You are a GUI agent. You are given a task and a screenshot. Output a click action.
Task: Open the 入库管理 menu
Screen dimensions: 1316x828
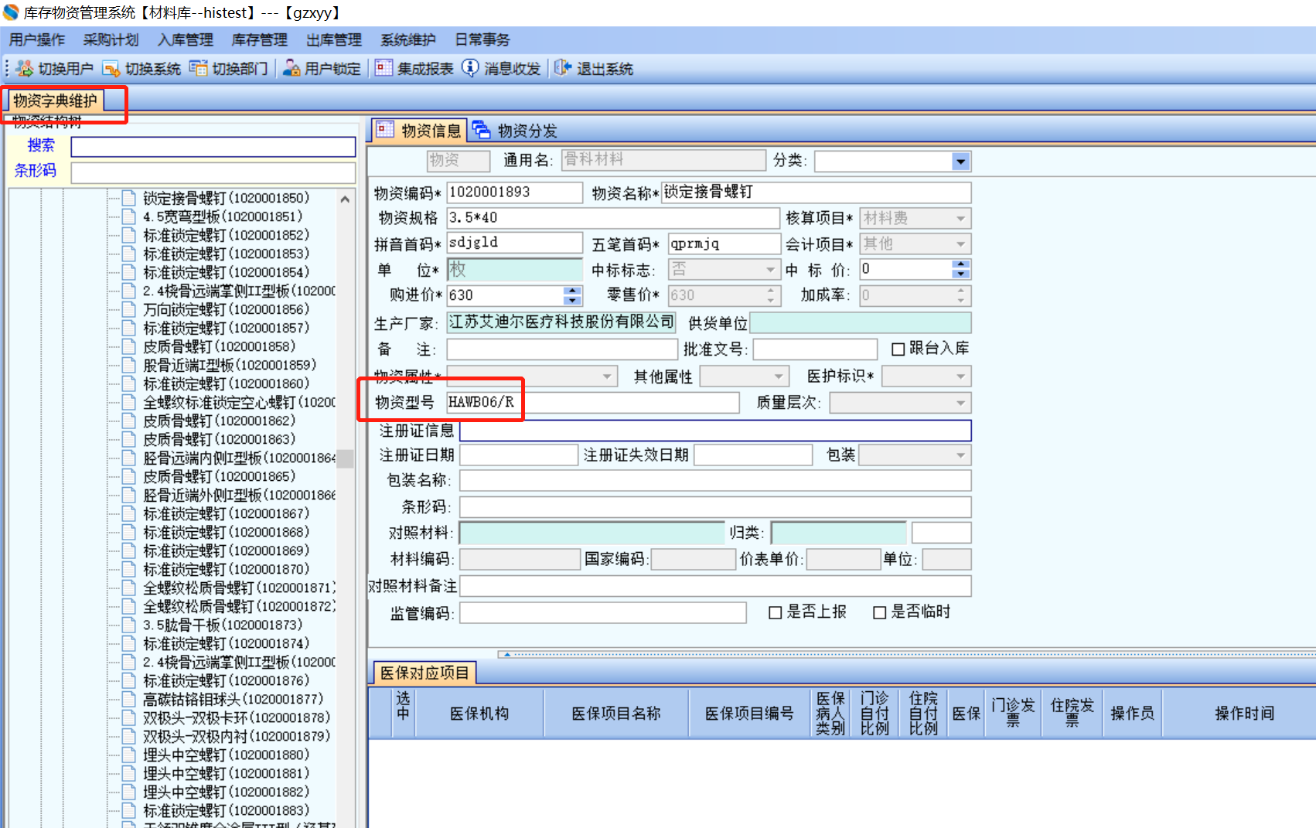[x=186, y=40]
